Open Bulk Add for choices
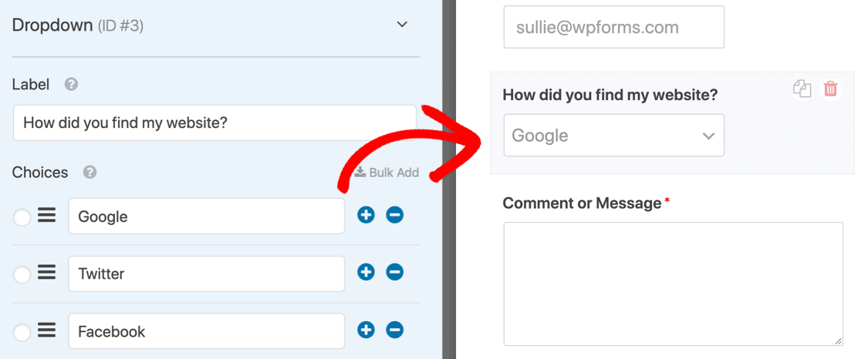Screen dimensions: 861x359 coord(387,172)
